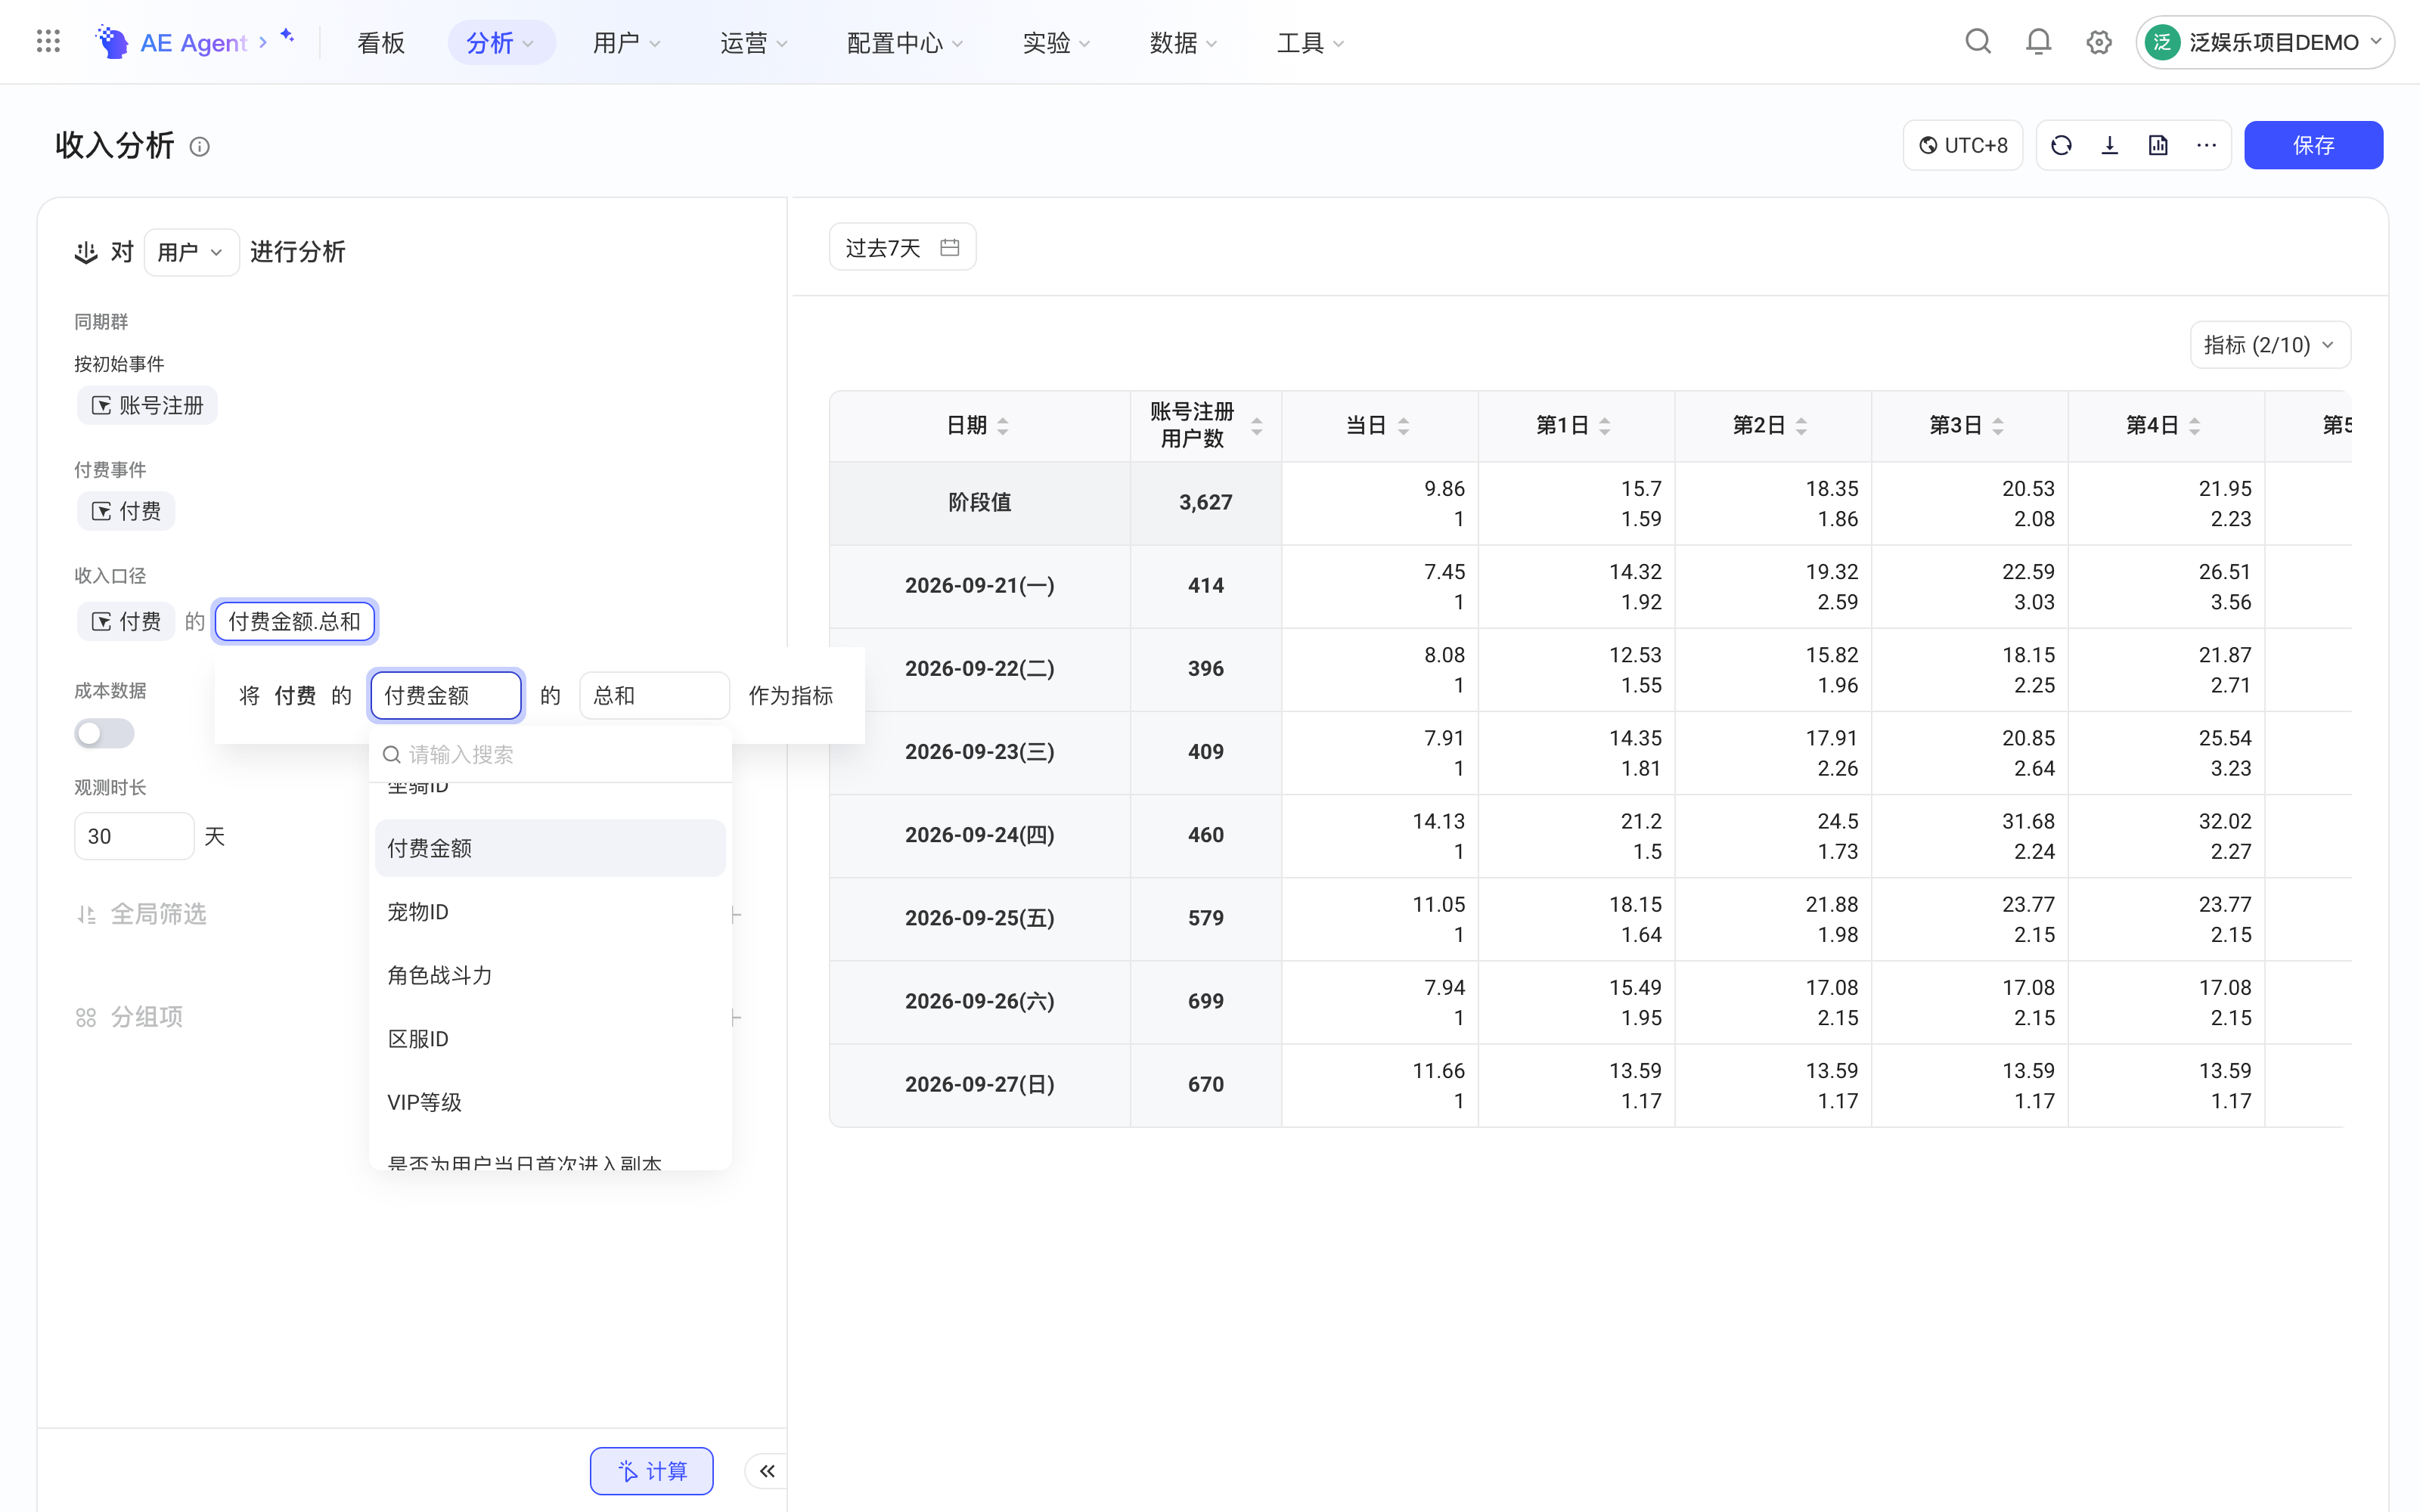
Task: Click the 保存 button
Action: (2313, 146)
